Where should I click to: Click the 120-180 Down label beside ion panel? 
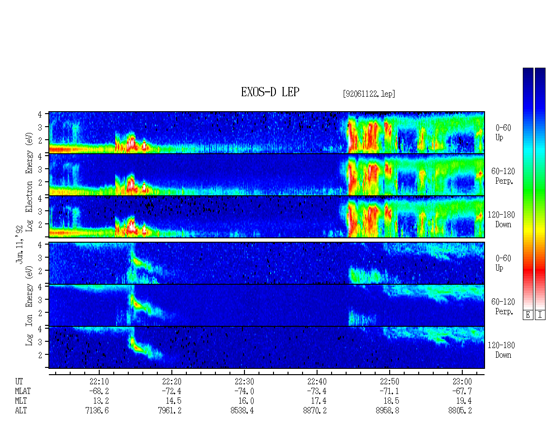tap(501, 350)
